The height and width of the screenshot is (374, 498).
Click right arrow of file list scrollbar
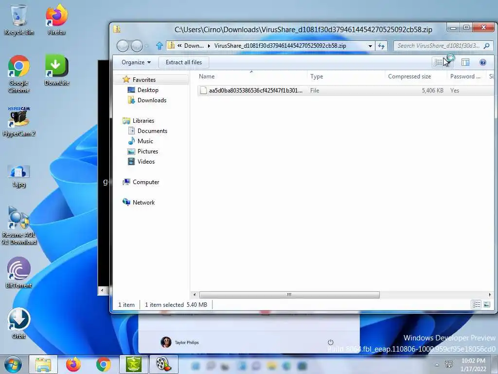pos(489,295)
